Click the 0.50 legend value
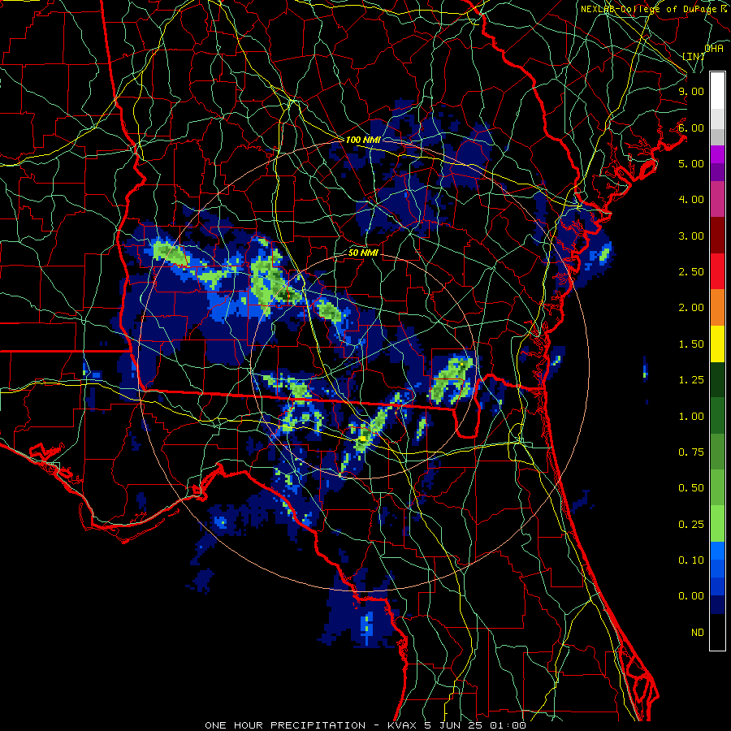The width and height of the screenshot is (731, 731). tap(691, 488)
